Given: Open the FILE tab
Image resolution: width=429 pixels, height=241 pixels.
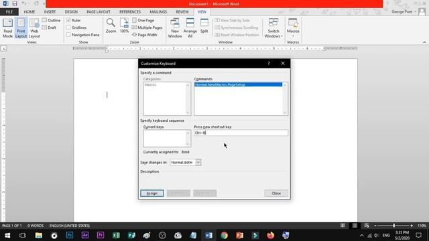Looking at the screenshot, I should 9,12.
